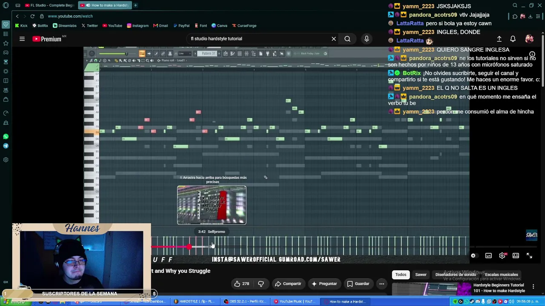This screenshot has height=306, width=545.
Task: Like the video with thumbs up
Action: [241, 284]
